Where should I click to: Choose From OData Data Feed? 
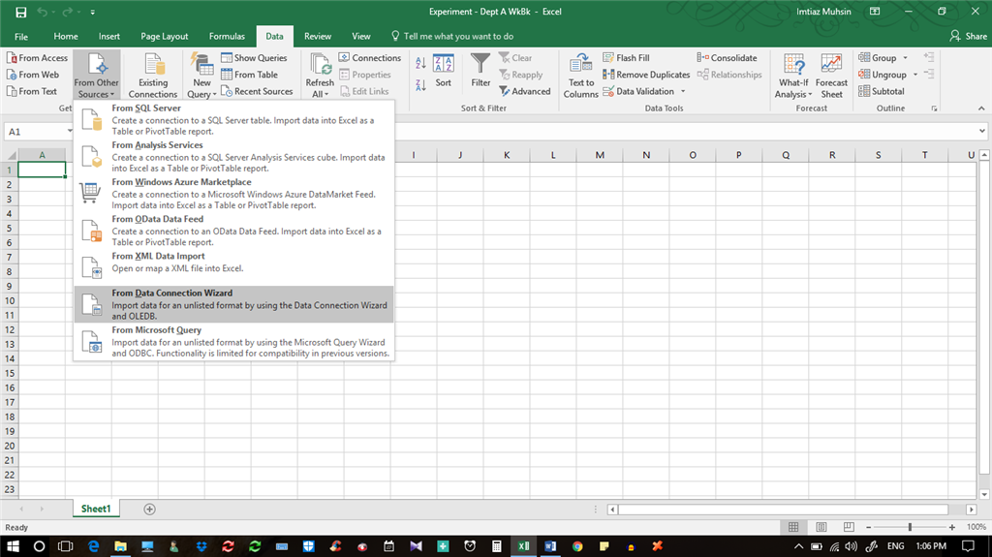[234, 231]
